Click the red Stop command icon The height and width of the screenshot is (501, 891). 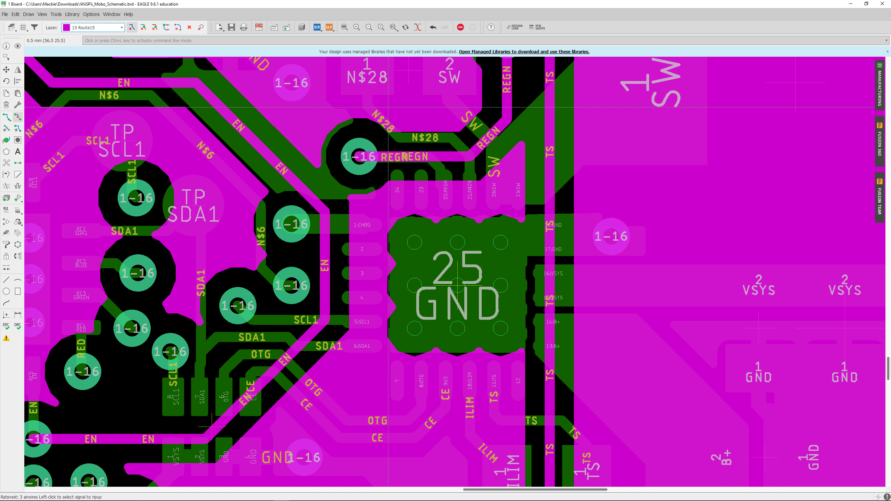[460, 27]
